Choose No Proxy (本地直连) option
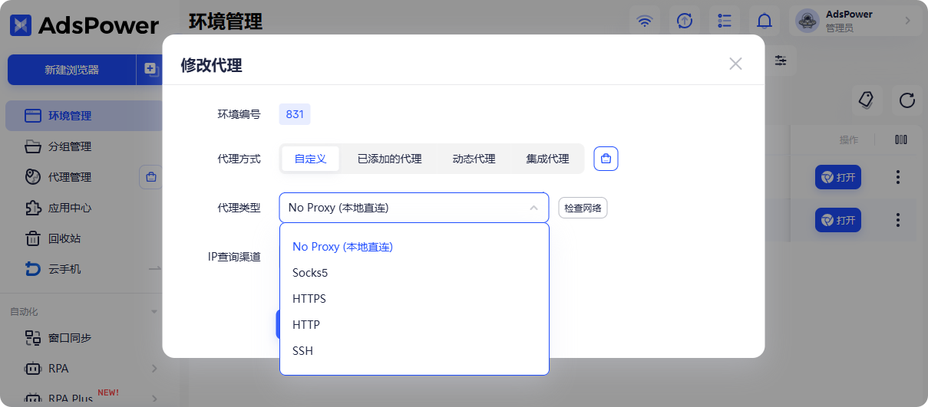928x407 pixels. click(x=414, y=247)
